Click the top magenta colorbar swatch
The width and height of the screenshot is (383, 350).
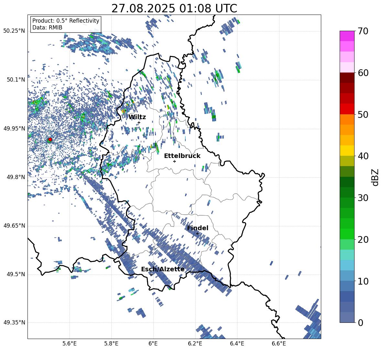click(347, 36)
